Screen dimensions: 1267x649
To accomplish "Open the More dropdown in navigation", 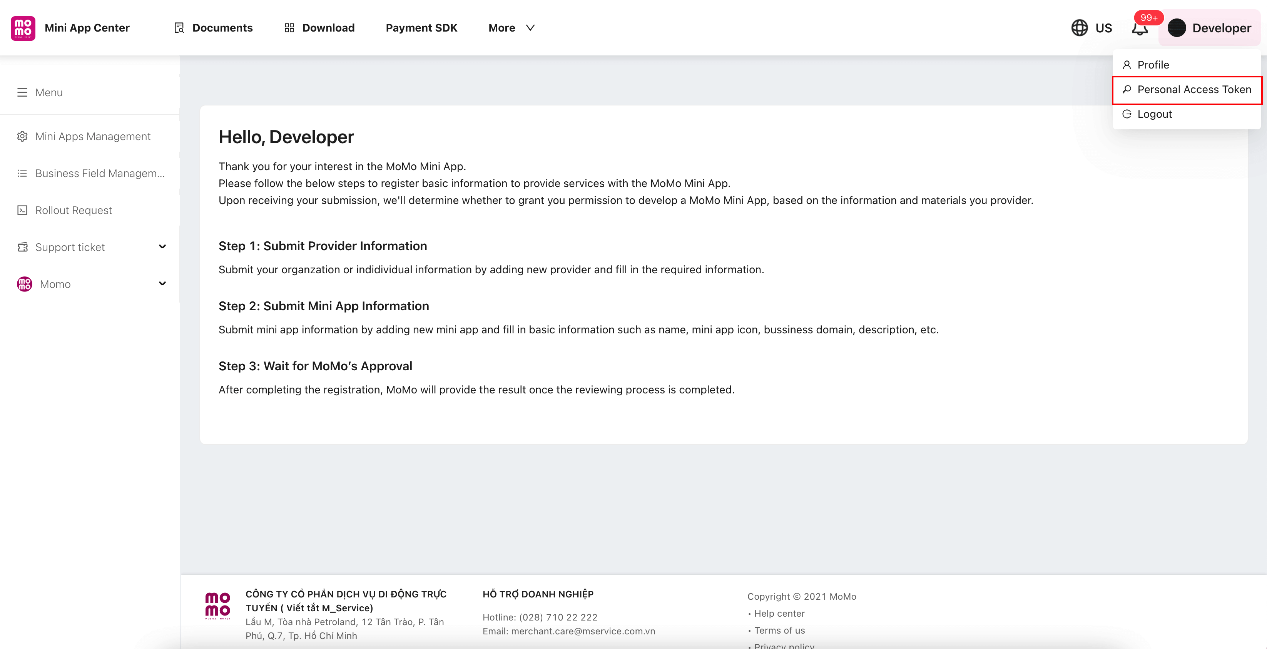I will pos(511,28).
